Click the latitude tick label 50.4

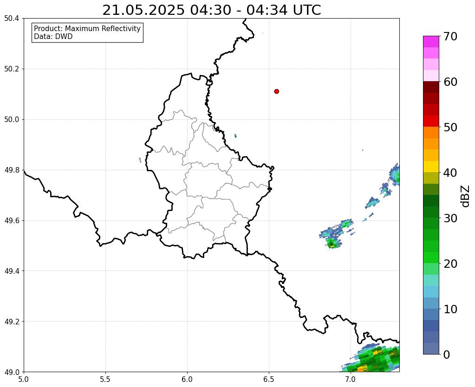[12, 19]
